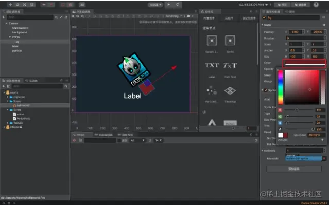Pick the TiledMap node icon
This screenshot has width=329, height=205.
tap(230, 90)
